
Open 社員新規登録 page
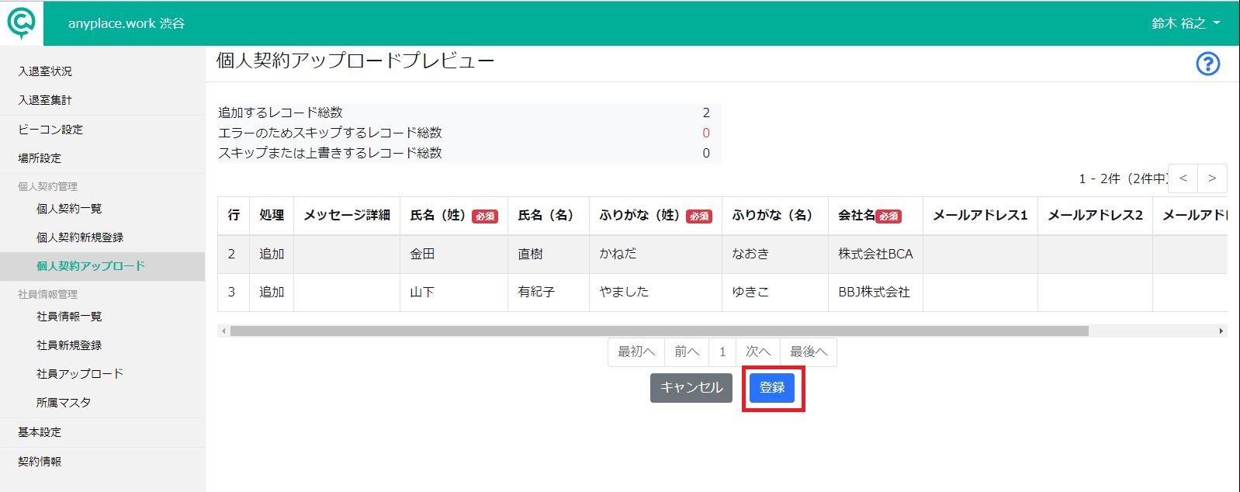(x=69, y=345)
